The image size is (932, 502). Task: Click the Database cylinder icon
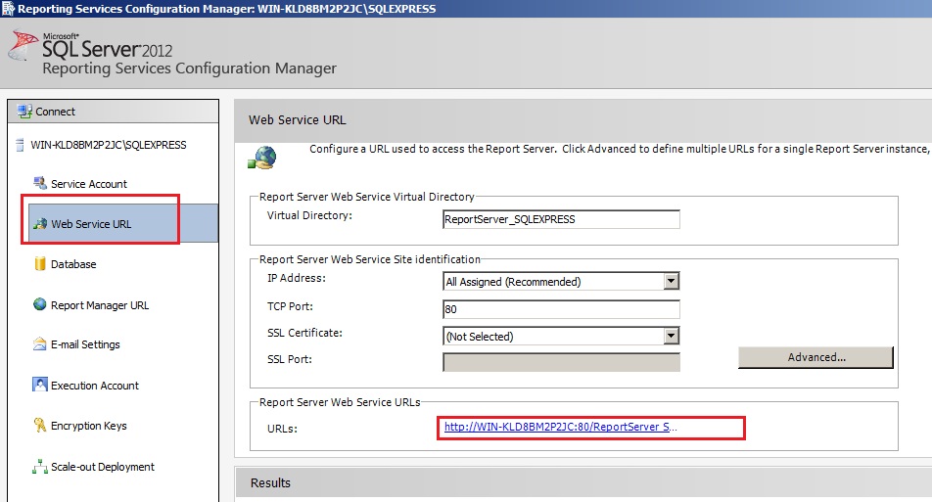click(x=40, y=264)
